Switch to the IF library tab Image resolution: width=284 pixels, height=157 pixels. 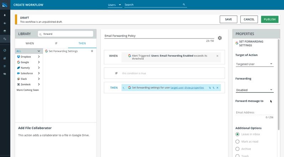click(x=56, y=43)
